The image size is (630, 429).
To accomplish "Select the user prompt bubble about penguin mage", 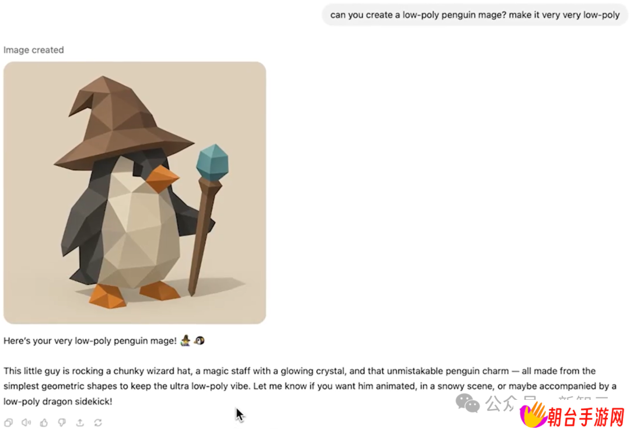I will [x=475, y=15].
